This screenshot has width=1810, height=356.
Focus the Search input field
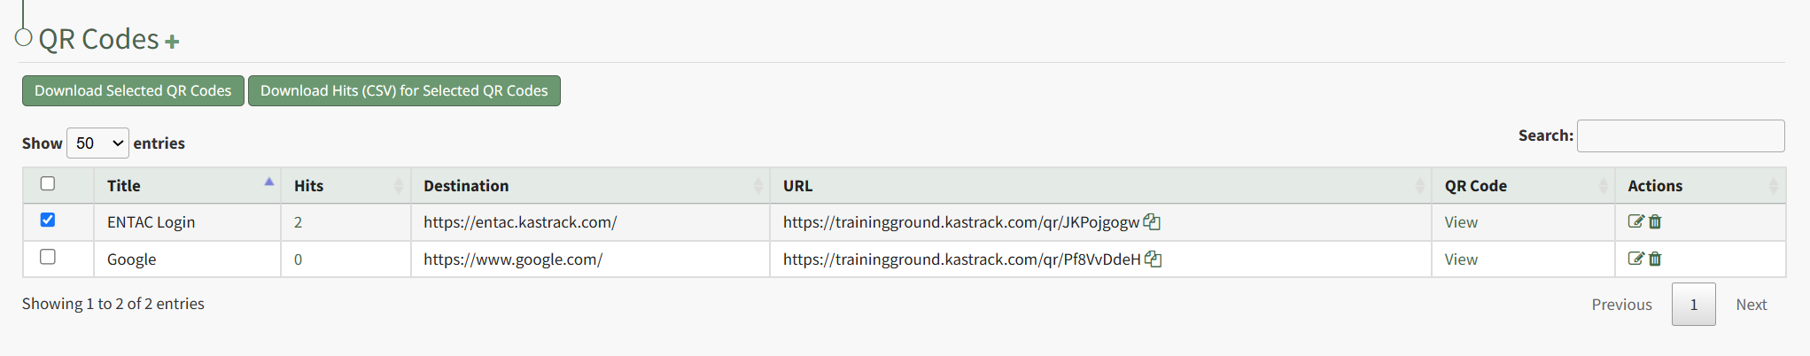tap(1681, 135)
